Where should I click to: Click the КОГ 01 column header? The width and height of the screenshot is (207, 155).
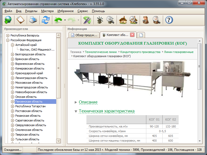click(154, 120)
